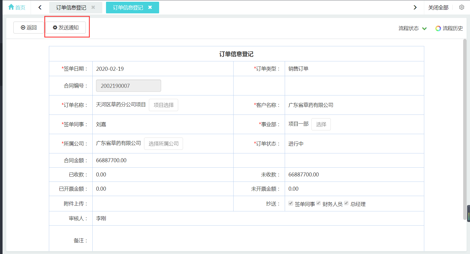Open the 选择所属公司 selector
This screenshot has width=470, height=254.
click(163, 144)
